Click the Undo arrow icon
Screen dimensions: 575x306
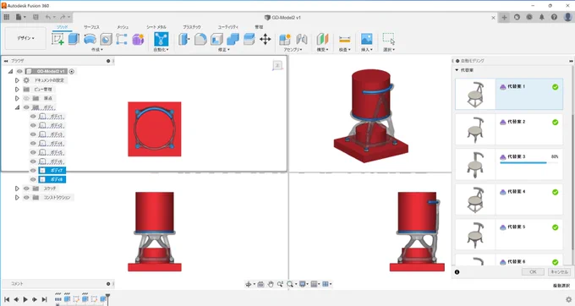48,17
